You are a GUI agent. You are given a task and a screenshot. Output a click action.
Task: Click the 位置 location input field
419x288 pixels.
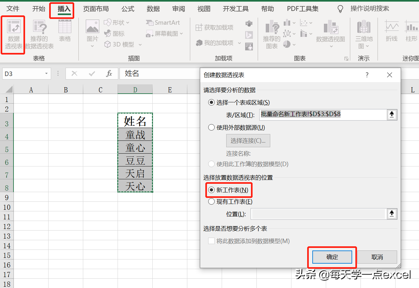(318, 214)
